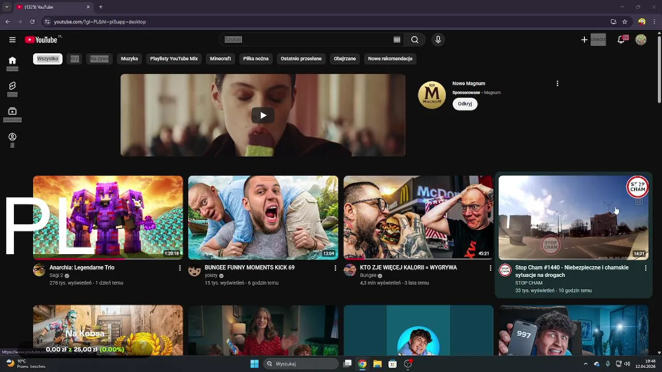Open the Home section in the sidebar
Screen dimensions: 662x372
click(12, 64)
